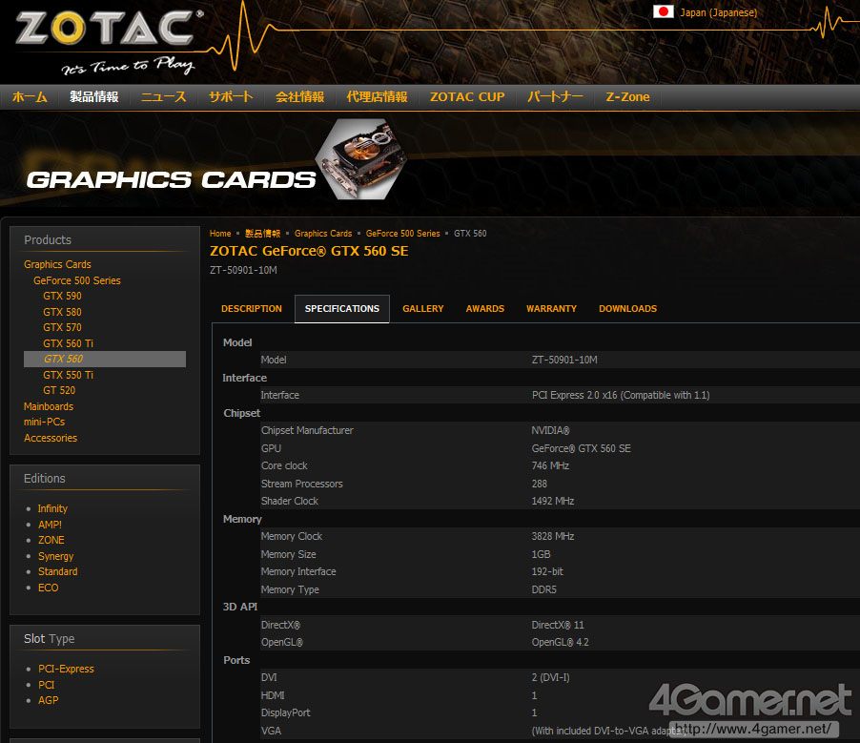Click the DVI value 2 (DVI-I)
This screenshot has width=860, height=743.
click(x=551, y=678)
